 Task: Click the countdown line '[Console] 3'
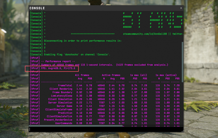point(38,44)
